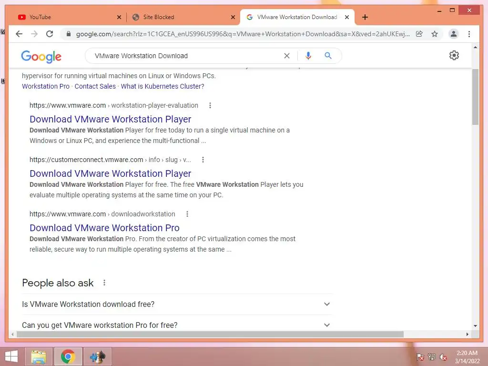Go back using the browser back arrow
This screenshot has width=488, height=366.
[19, 34]
